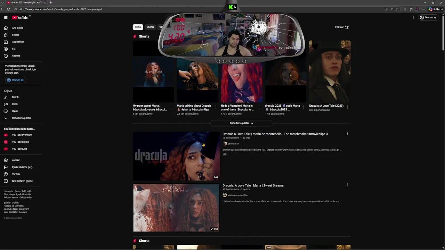Open options for He is a Vampire short
Image resolution: width=445 pixels, height=250 pixels.
[259, 107]
